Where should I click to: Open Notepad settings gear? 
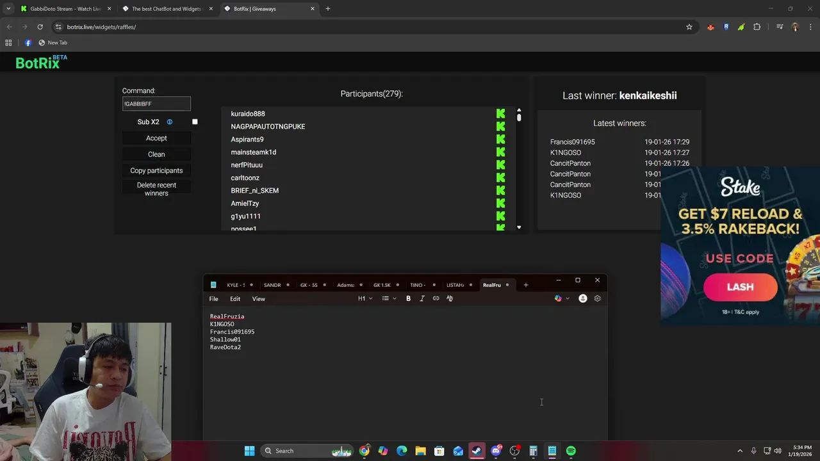598,298
